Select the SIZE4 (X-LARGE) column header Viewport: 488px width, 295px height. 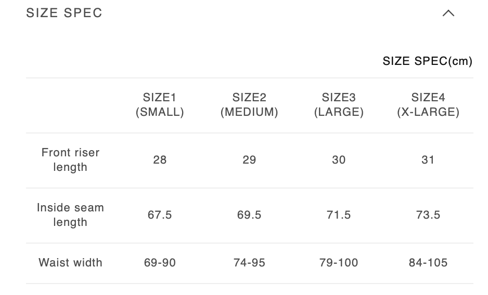coord(428,105)
